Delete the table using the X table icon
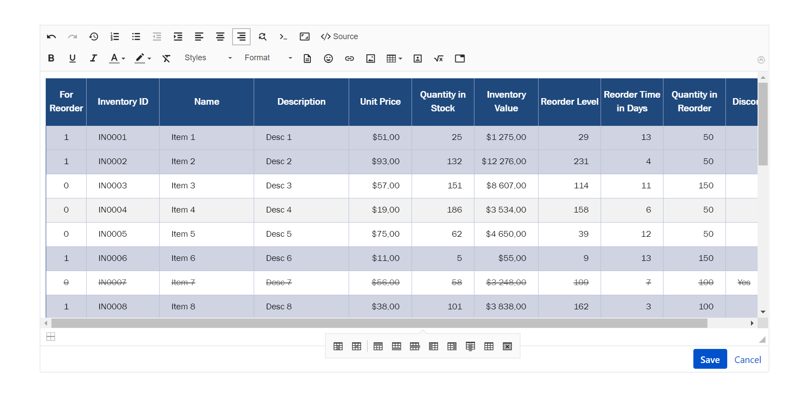The width and height of the screenshot is (809, 396). pyautogui.click(x=507, y=346)
